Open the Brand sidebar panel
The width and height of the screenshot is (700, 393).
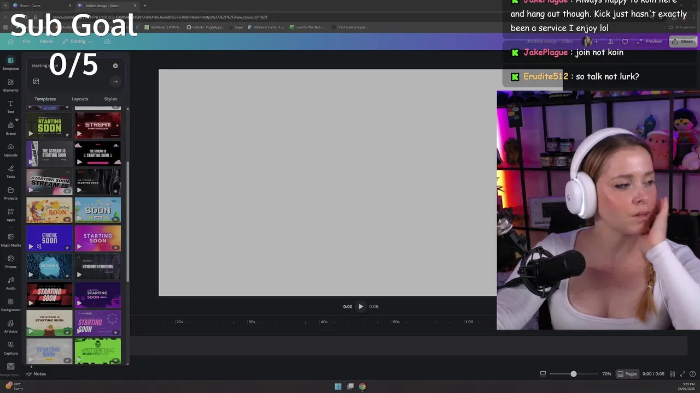coord(10,129)
